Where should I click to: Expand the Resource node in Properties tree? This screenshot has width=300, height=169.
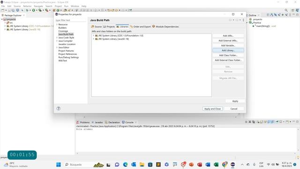(57, 24)
